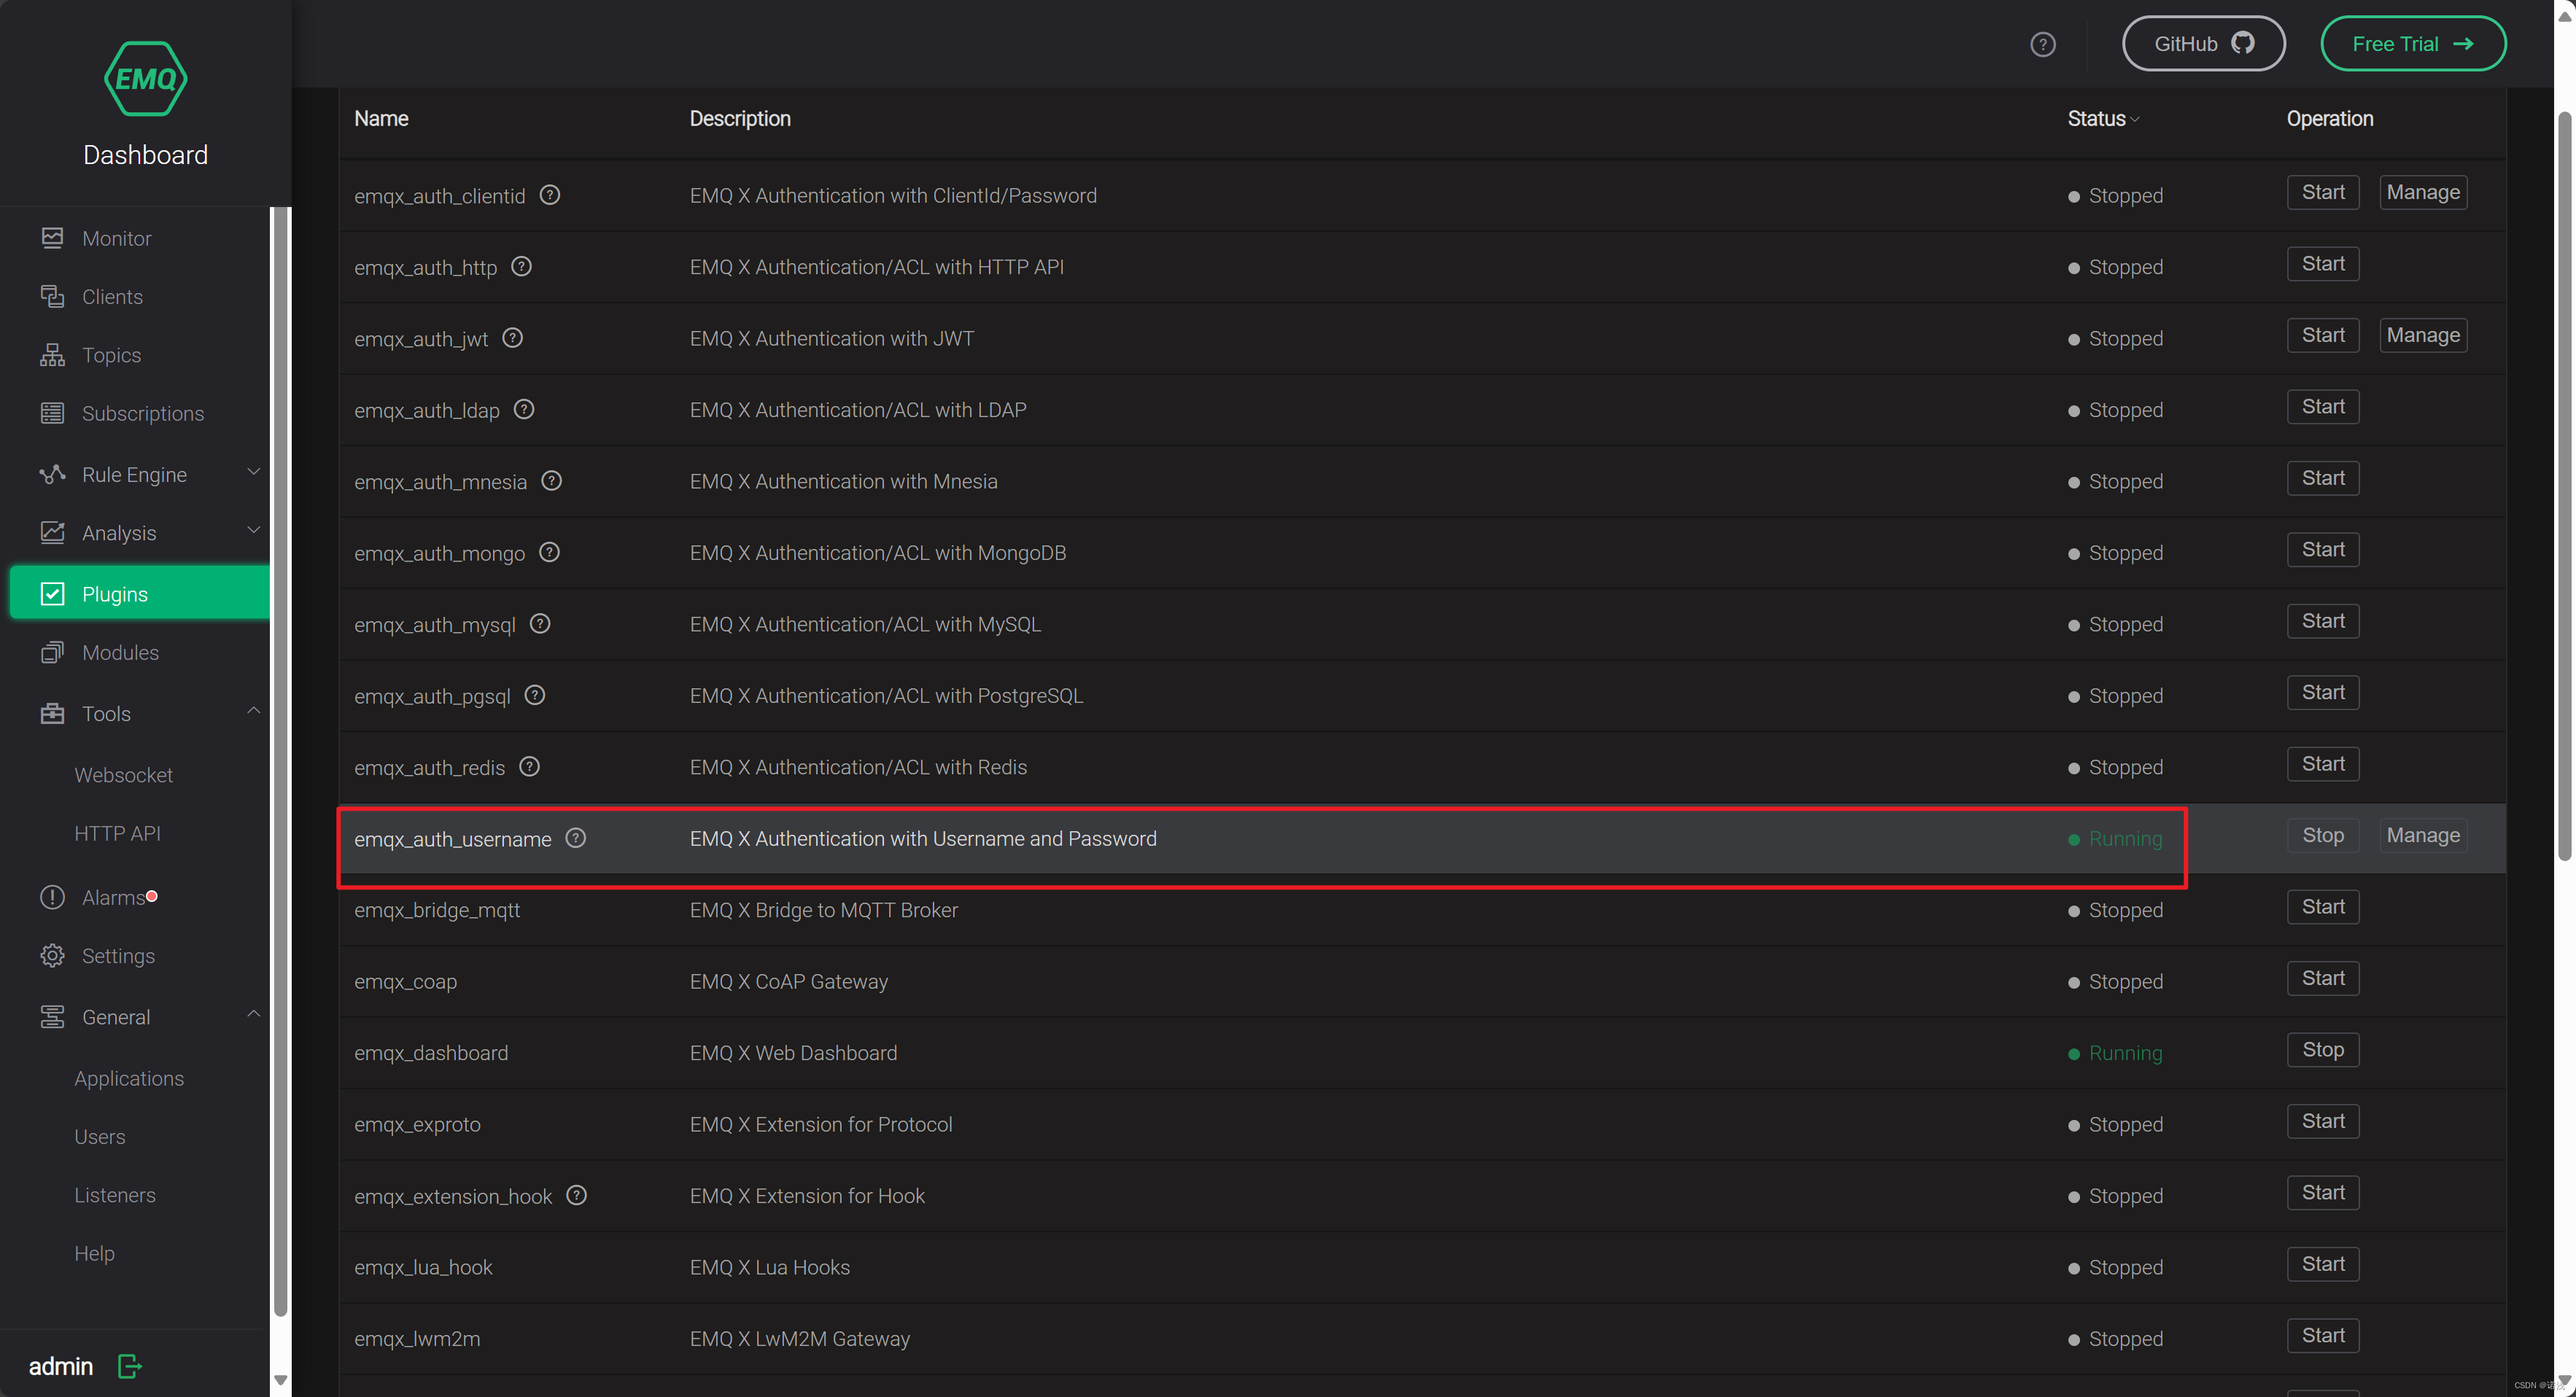Start the emqx_auth_mysql plugin
This screenshot has width=2576, height=1397.
click(x=2322, y=621)
